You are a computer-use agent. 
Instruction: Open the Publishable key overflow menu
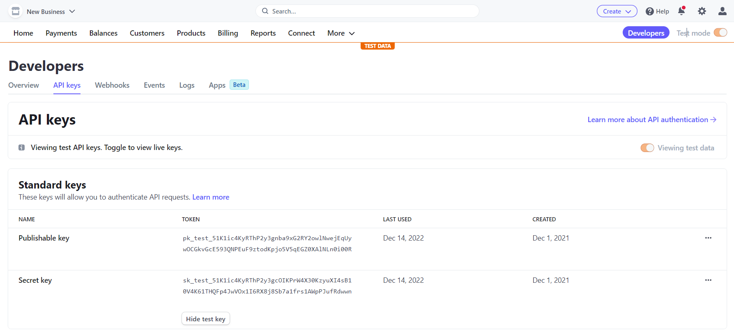click(708, 238)
